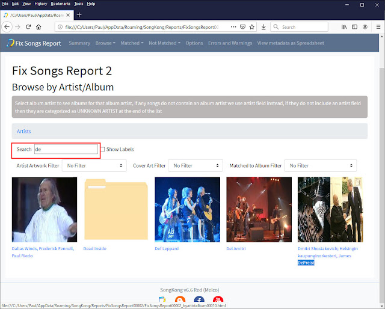Select the open SongKong report tab
Screen dimensions: 385x309
[37, 15]
